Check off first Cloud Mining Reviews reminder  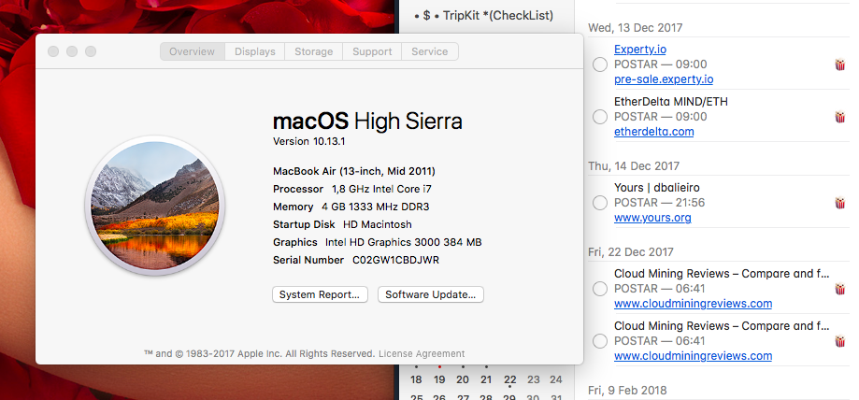(600, 288)
